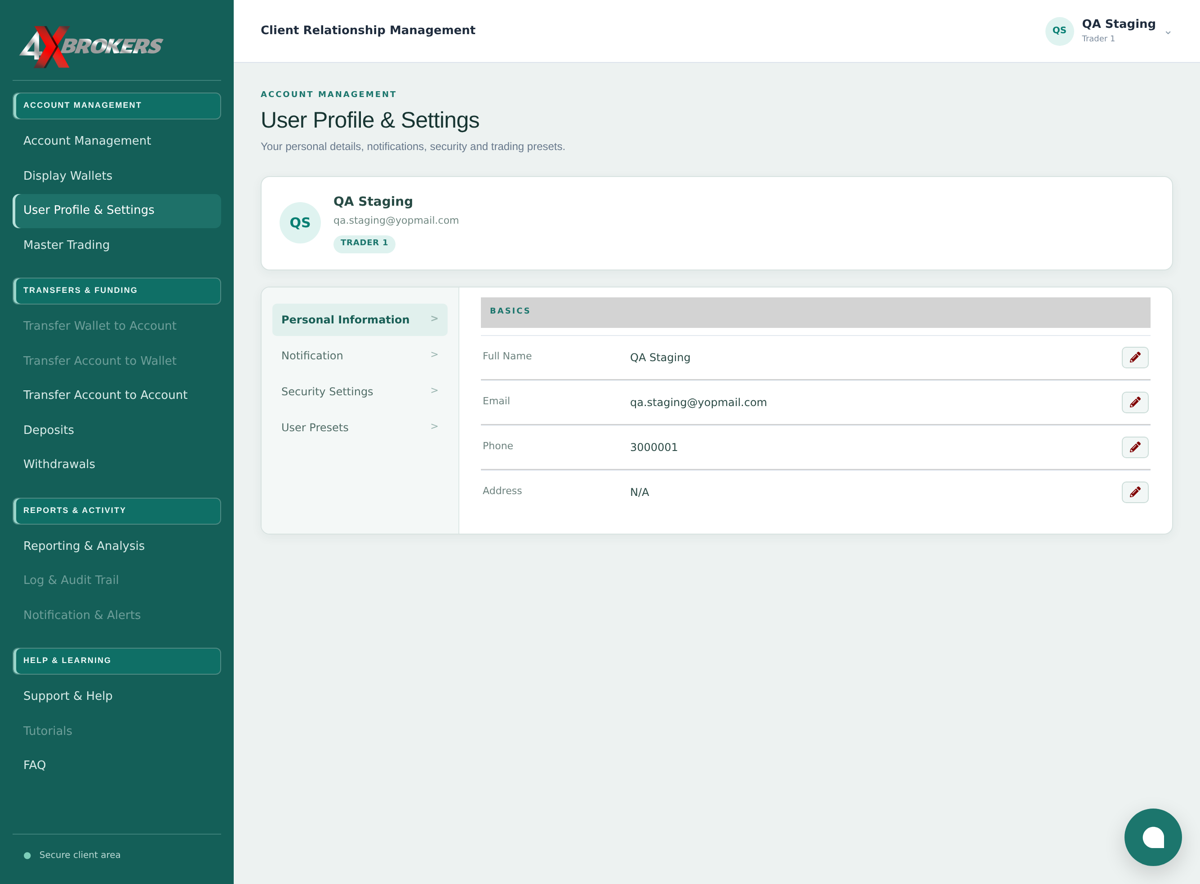Screen dimensions: 1200x884
Task: Click the QS avatar in header
Action: pyautogui.click(x=1059, y=31)
